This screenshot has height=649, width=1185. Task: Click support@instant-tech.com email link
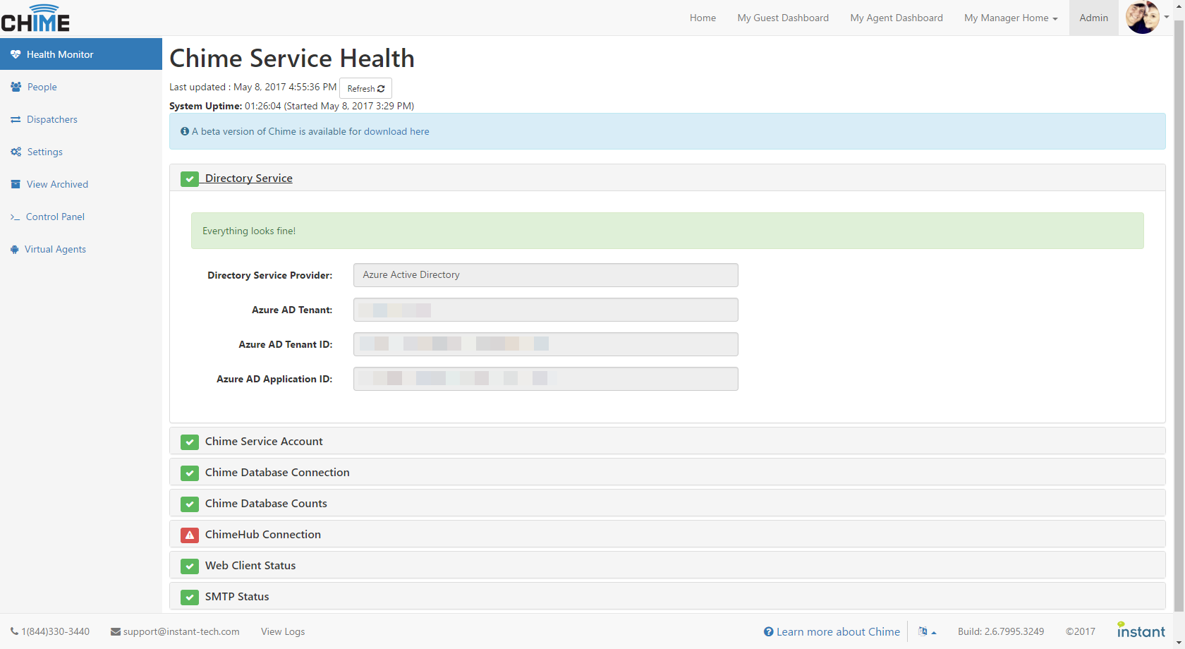(x=181, y=631)
